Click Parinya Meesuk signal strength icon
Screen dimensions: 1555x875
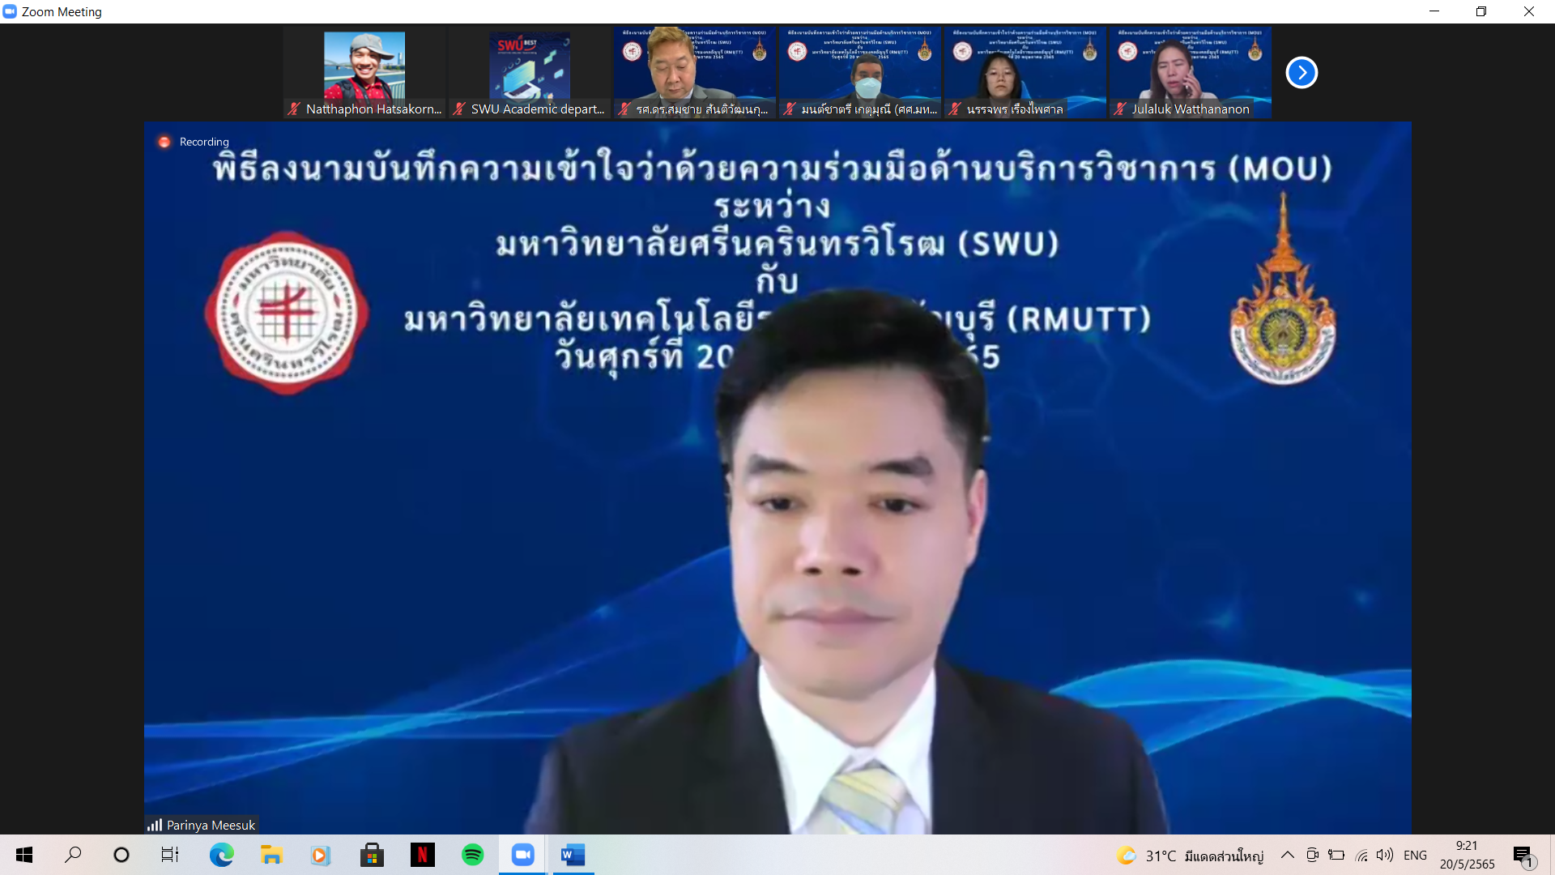(x=155, y=825)
